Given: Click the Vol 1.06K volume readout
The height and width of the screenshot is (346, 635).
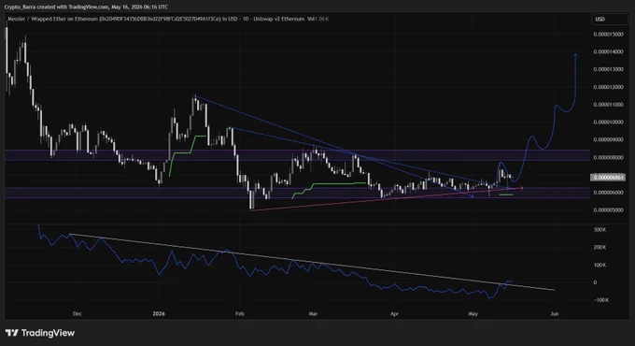Looking at the screenshot, I should [x=317, y=19].
